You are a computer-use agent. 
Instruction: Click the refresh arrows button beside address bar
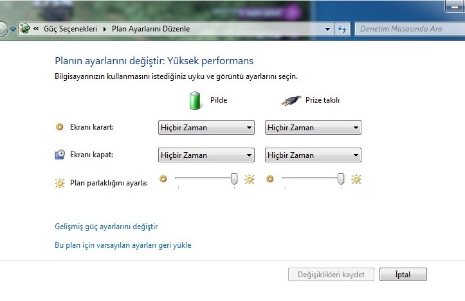pyautogui.click(x=342, y=29)
